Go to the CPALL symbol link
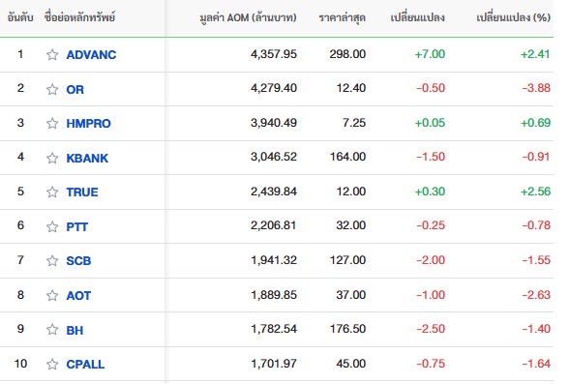This screenshot has height=384, width=570. 85,364
